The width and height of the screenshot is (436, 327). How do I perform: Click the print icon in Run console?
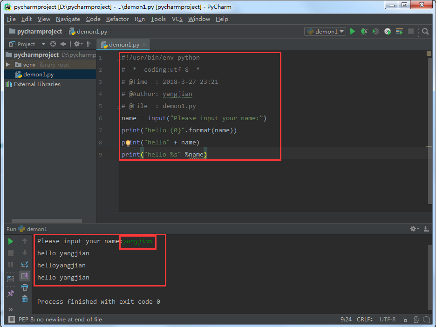coord(25,287)
